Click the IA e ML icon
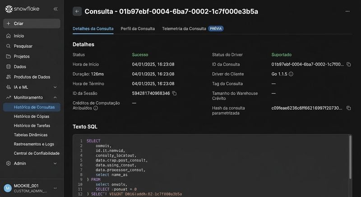Screen dimensions: 361x197 pyautogui.click(x=9, y=87)
